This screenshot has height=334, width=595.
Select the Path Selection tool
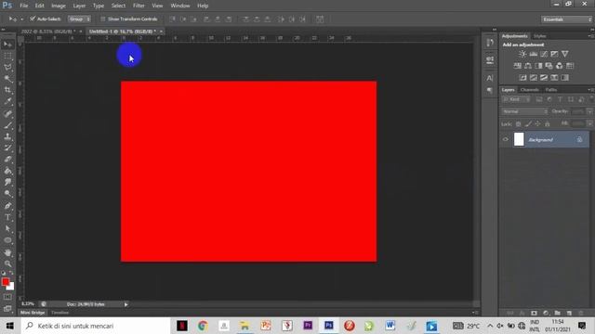tap(7, 229)
